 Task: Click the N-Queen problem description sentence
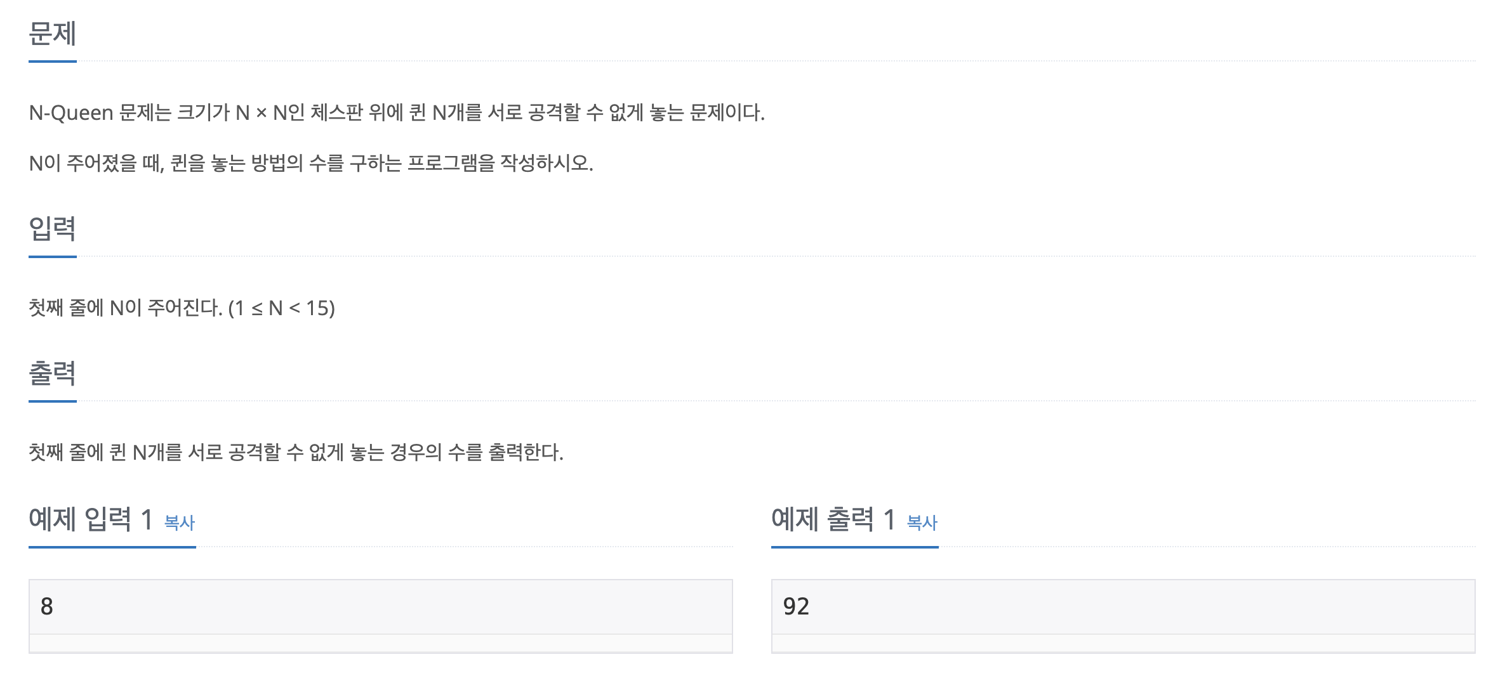pyautogui.click(x=397, y=113)
